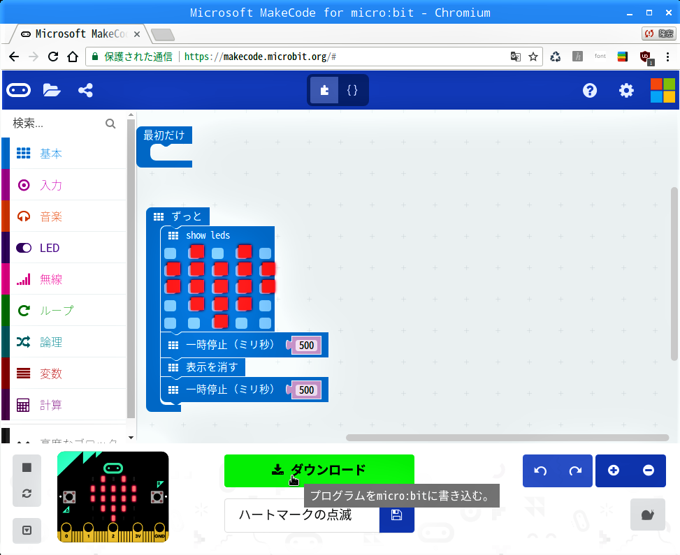
Task: Open the 基本 block category
Action: [64, 154]
